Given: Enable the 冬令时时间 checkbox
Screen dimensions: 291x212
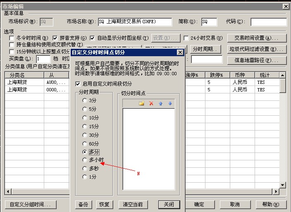Looking at the screenshot, I should (x=12, y=38).
